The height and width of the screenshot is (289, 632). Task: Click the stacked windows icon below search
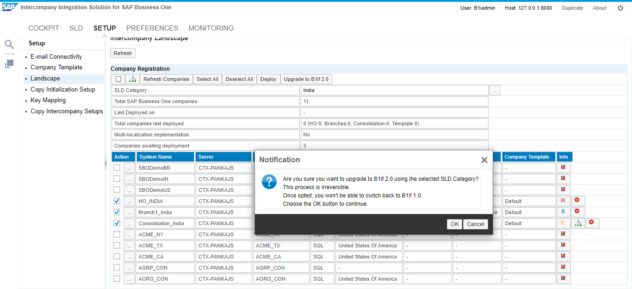click(x=9, y=64)
